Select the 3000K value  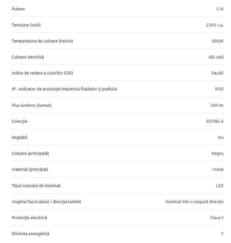pyautogui.click(x=217, y=41)
